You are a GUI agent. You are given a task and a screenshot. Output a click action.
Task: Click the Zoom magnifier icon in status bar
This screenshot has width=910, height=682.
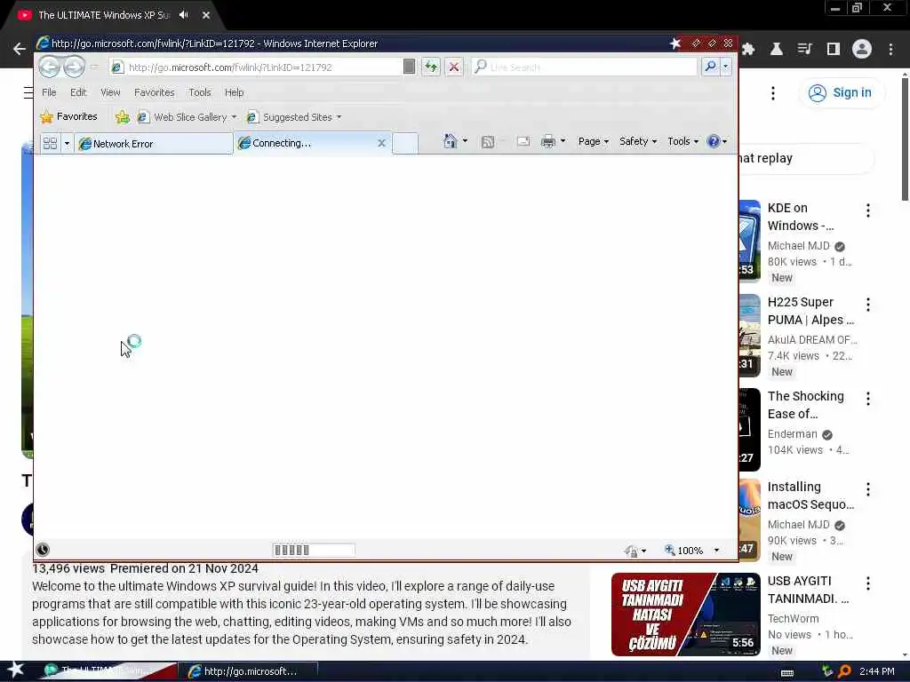pyautogui.click(x=670, y=550)
